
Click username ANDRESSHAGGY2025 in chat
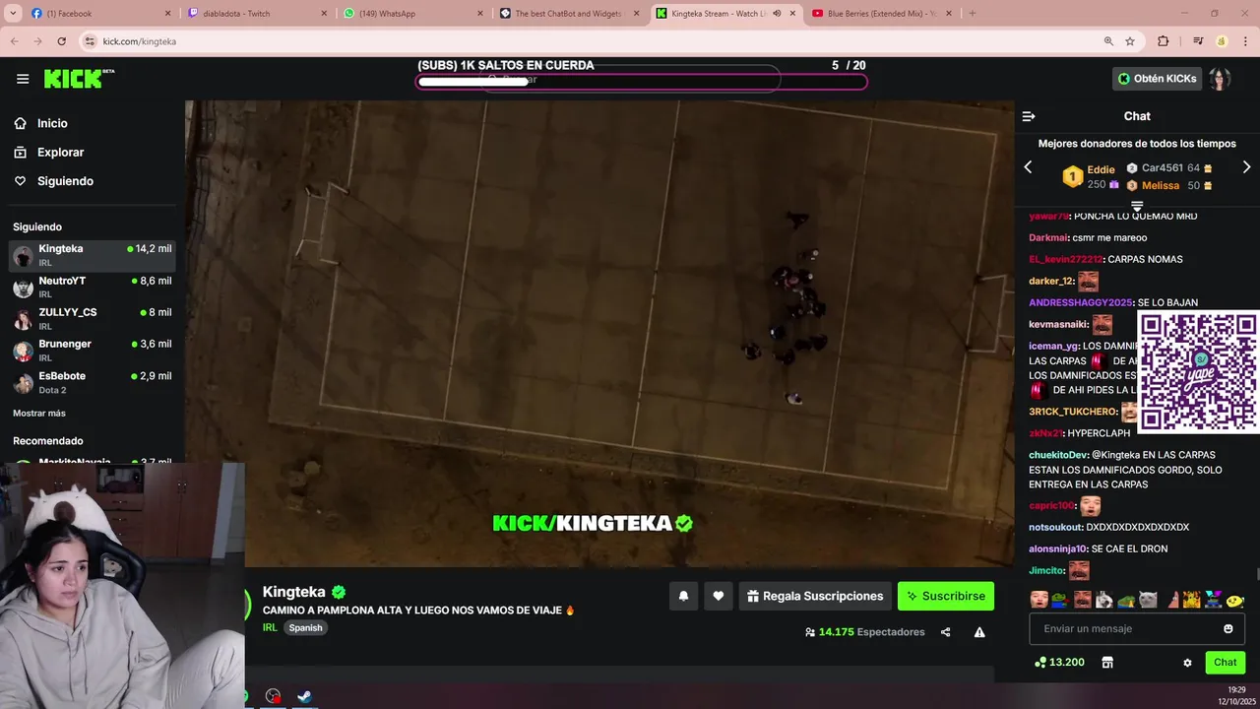click(1081, 302)
